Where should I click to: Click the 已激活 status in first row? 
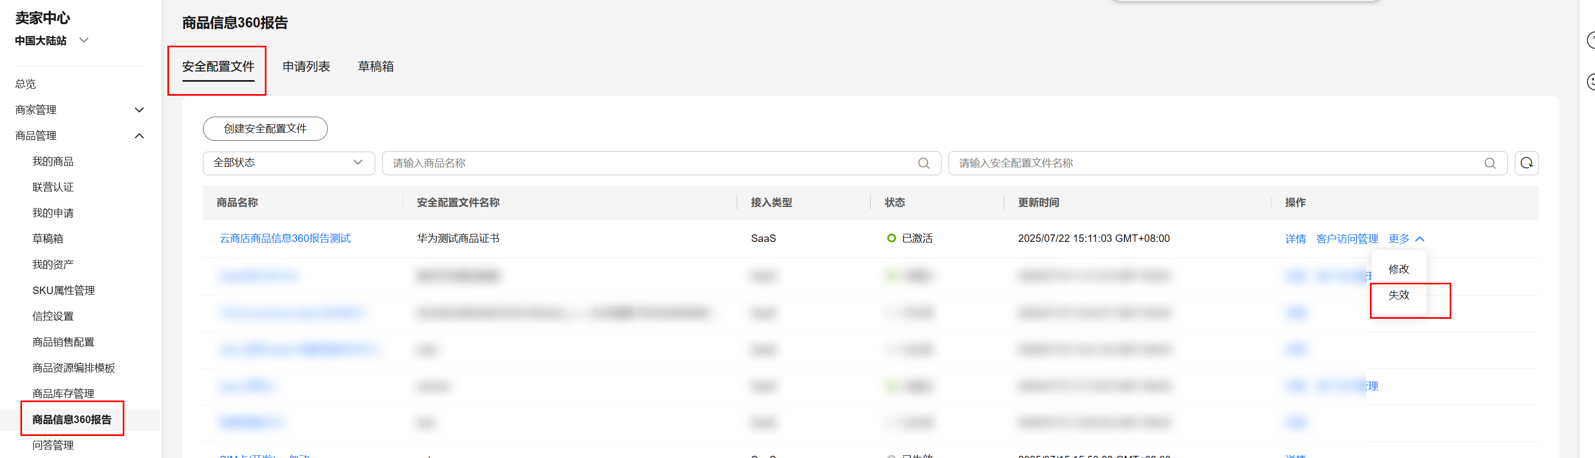910,239
